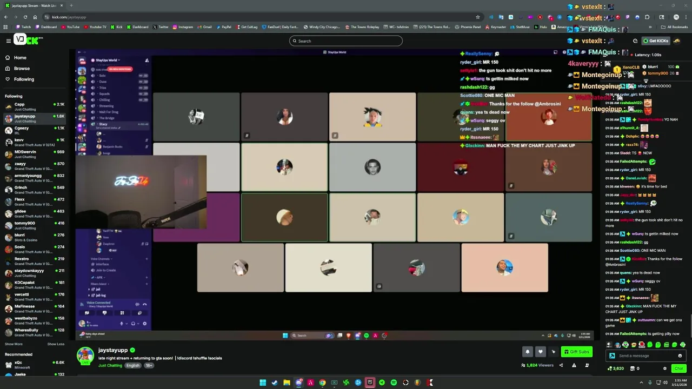Open Google Chrome from the Windows taskbar
The height and width of the screenshot is (389, 692).
click(322, 383)
